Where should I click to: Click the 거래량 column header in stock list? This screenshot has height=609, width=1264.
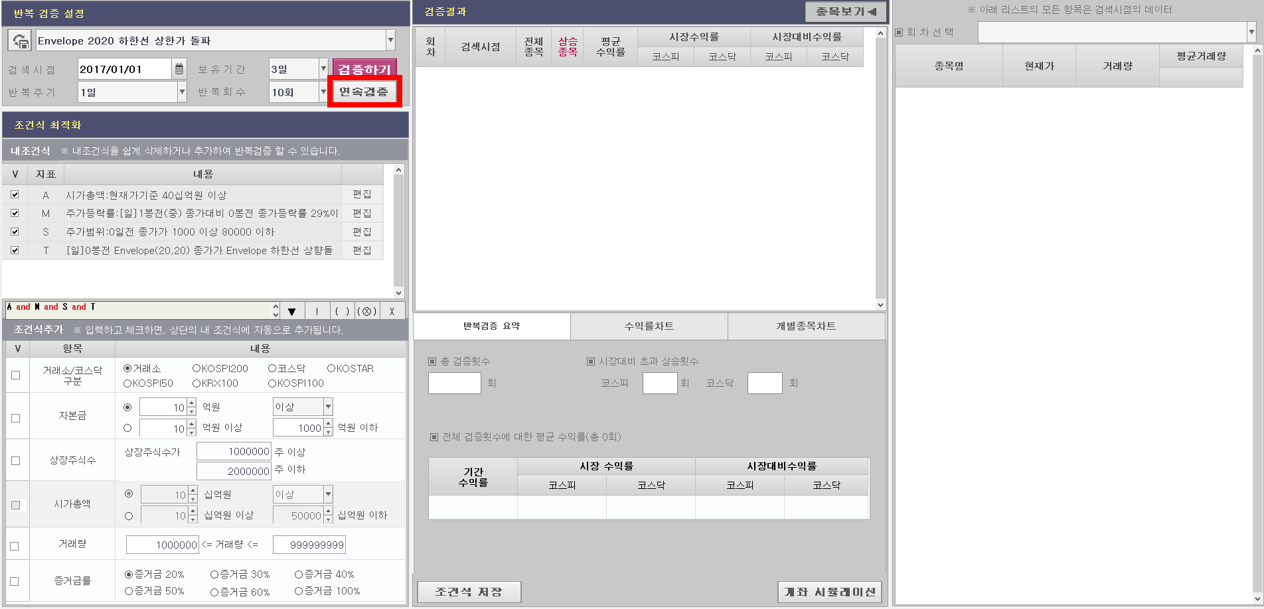pyautogui.click(x=1117, y=66)
